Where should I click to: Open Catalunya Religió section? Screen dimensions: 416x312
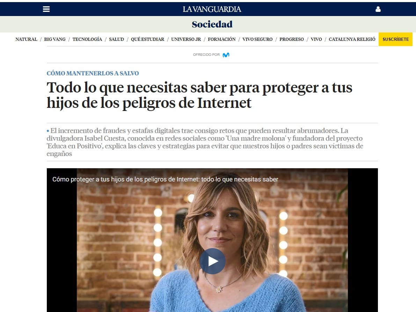click(x=352, y=39)
